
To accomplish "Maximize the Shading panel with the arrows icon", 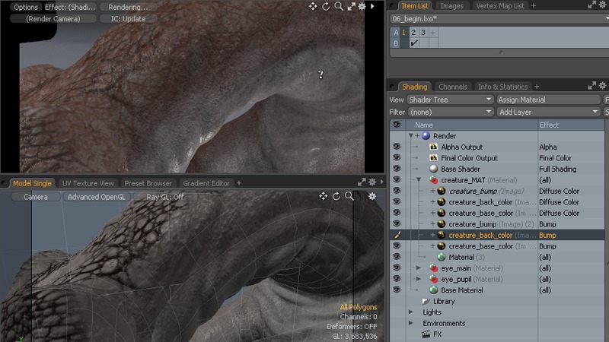I will point(592,85).
